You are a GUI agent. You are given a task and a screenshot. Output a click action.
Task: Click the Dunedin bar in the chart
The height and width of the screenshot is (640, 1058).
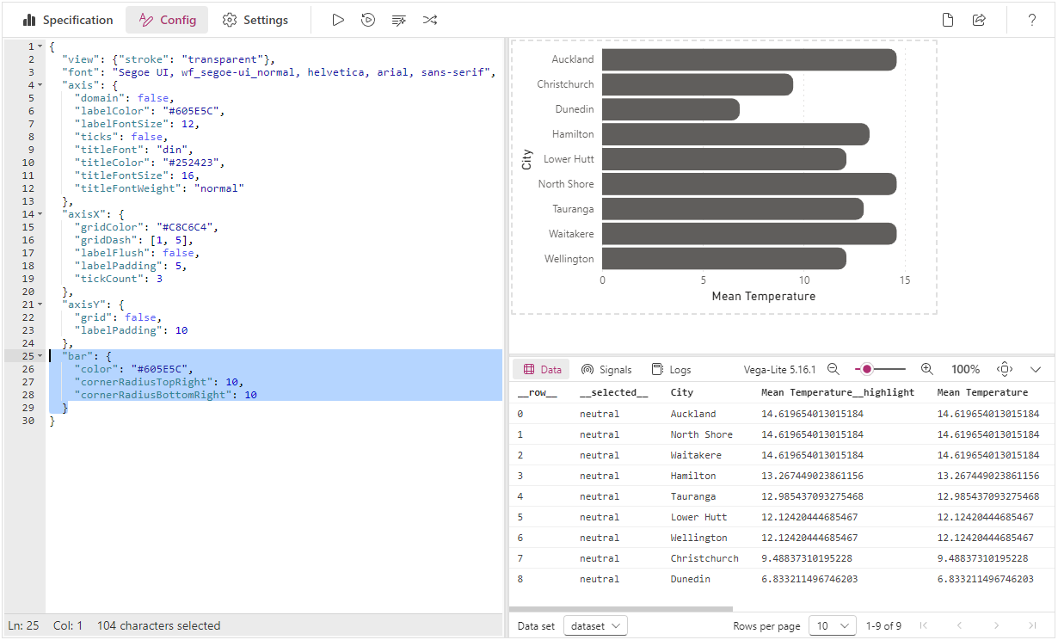[x=671, y=109]
